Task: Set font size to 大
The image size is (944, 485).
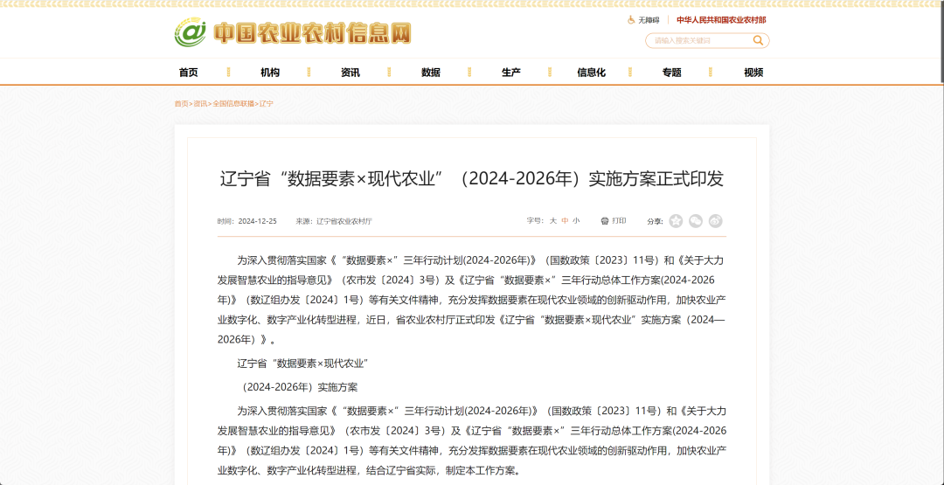Action: point(552,221)
